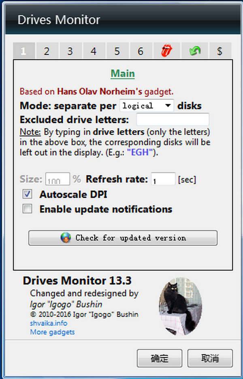
Task: Open the shvaika.info link
Action: pyautogui.click(x=49, y=323)
